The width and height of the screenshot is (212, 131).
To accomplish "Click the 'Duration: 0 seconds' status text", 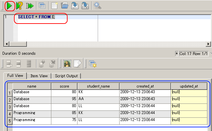I will [19, 53].
